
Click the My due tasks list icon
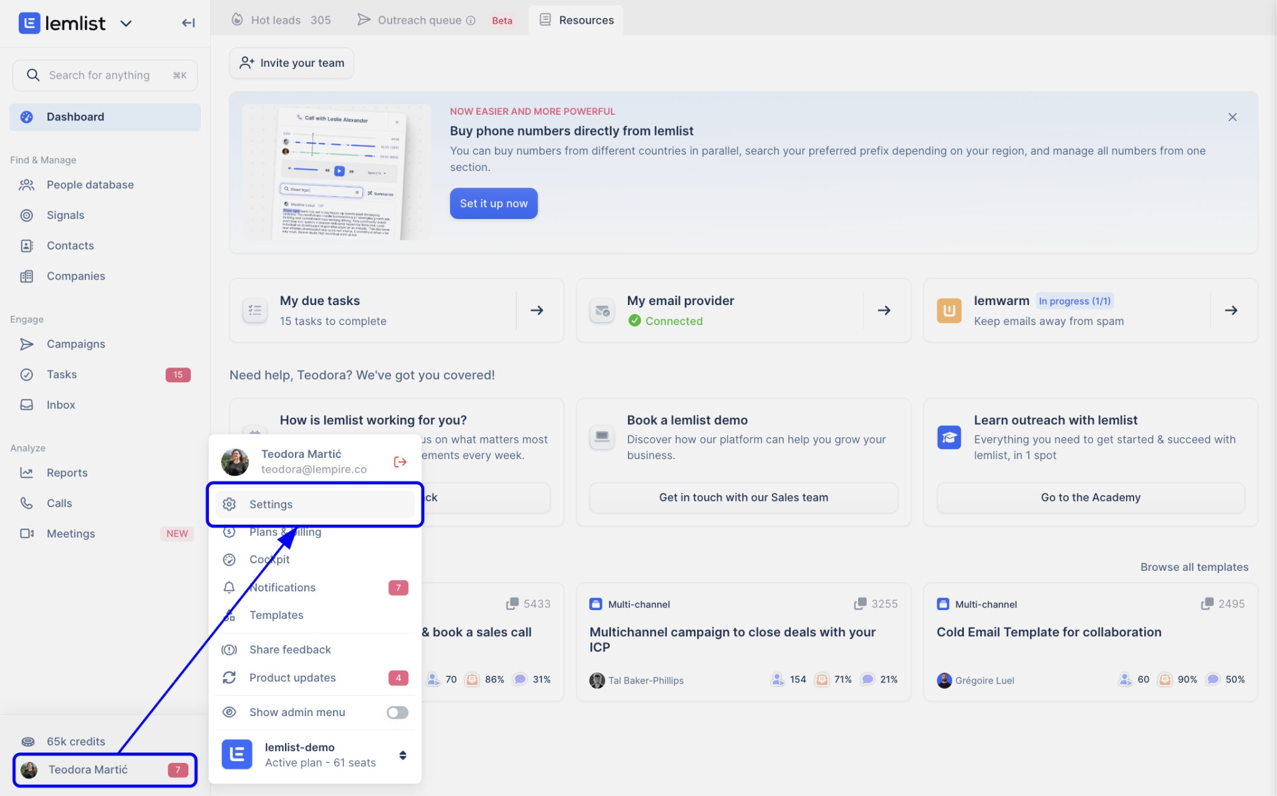point(255,311)
